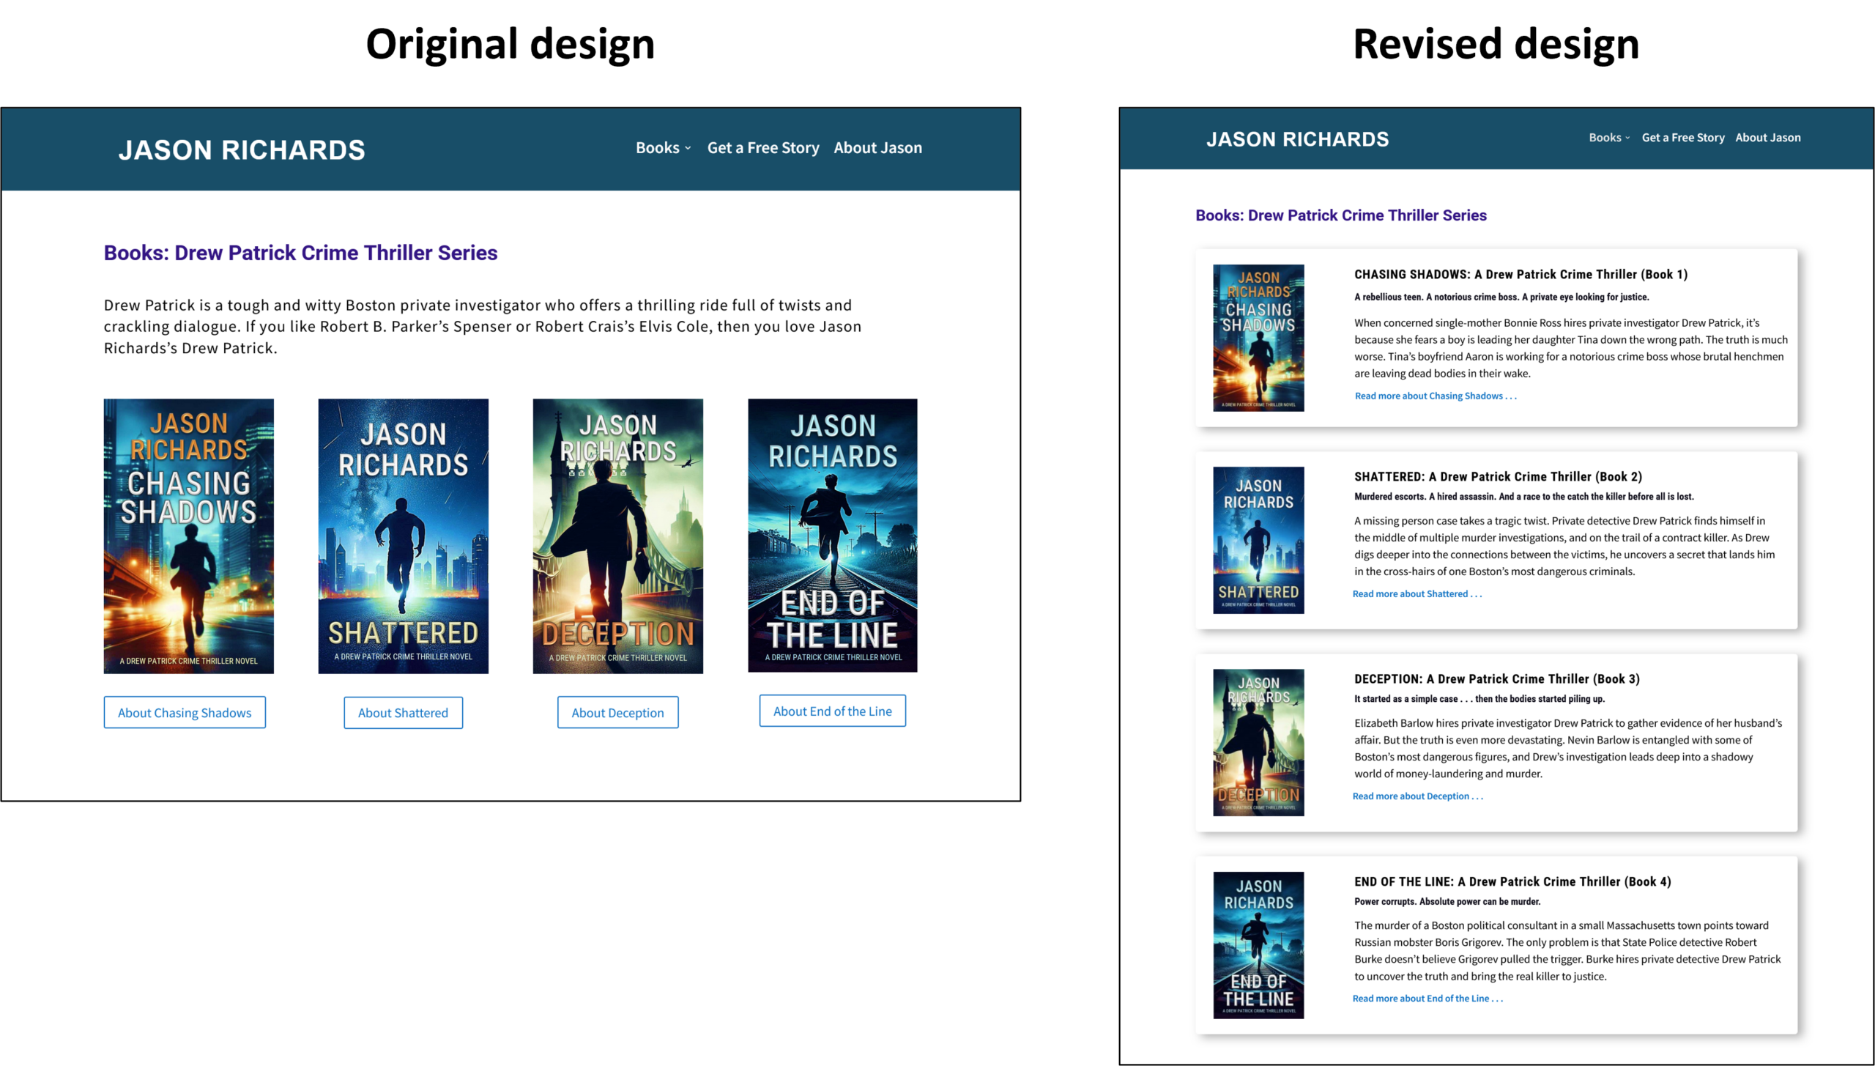Click JASON RICHARDS site title in left header
The image size is (1875, 1066).
click(242, 150)
